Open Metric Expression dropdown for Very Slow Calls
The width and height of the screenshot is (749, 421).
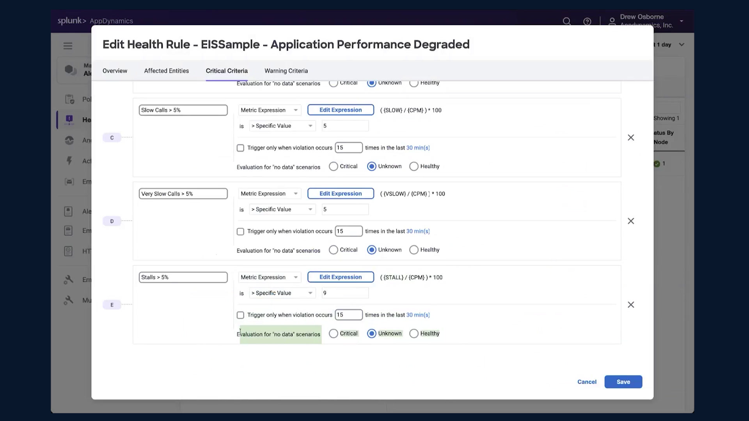(270, 194)
